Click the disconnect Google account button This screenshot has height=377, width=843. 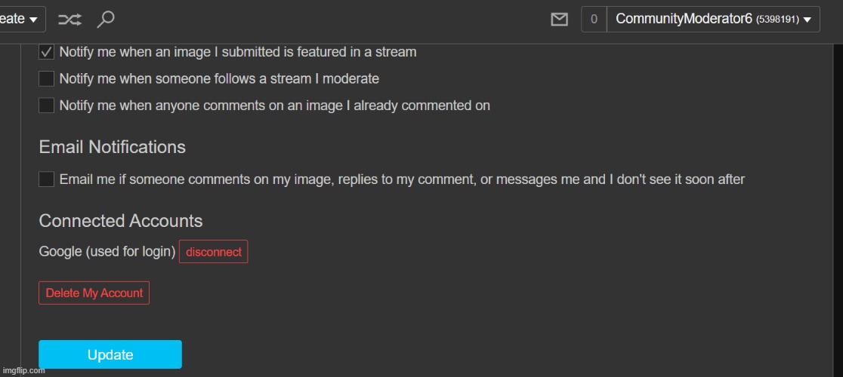click(x=214, y=252)
